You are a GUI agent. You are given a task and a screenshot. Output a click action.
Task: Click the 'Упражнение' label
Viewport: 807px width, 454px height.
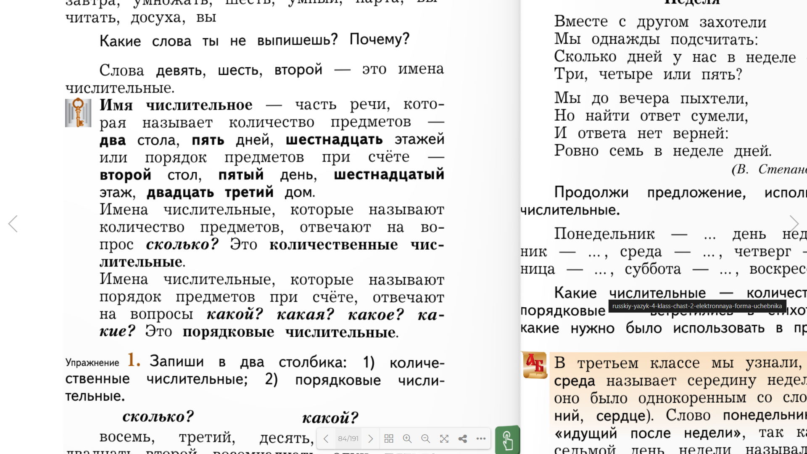pos(92,363)
